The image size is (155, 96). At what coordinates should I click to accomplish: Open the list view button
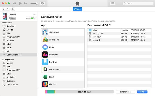[x=113, y=3]
